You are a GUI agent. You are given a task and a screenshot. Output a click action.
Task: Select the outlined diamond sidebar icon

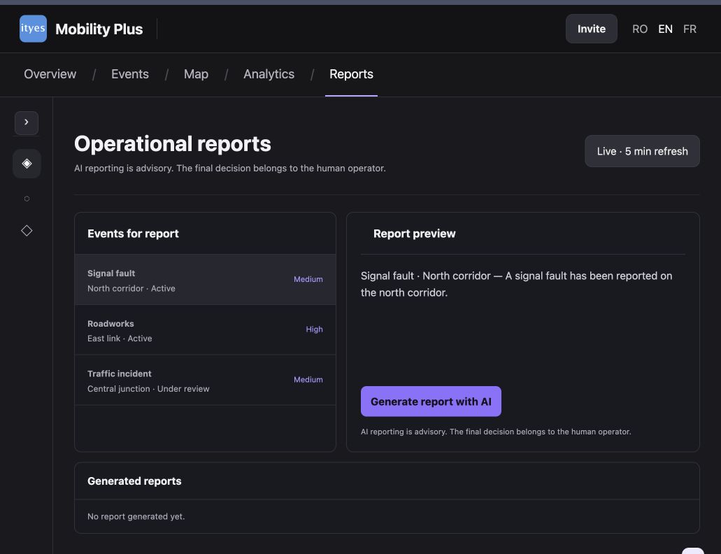(x=27, y=230)
